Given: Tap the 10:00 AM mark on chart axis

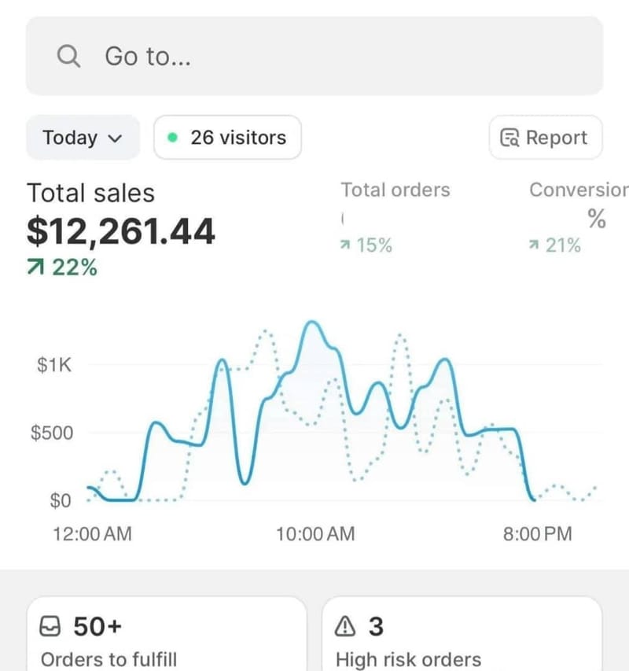Looking at the screenshot, I should pyautogui.click(x=314, y=534).
